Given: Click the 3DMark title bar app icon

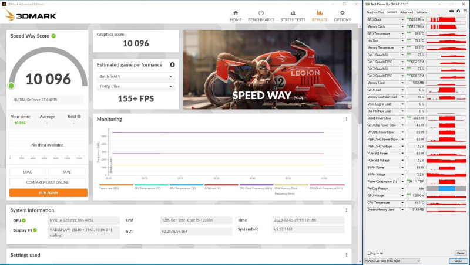Looking at the screenshot, I should pos(4,4).
